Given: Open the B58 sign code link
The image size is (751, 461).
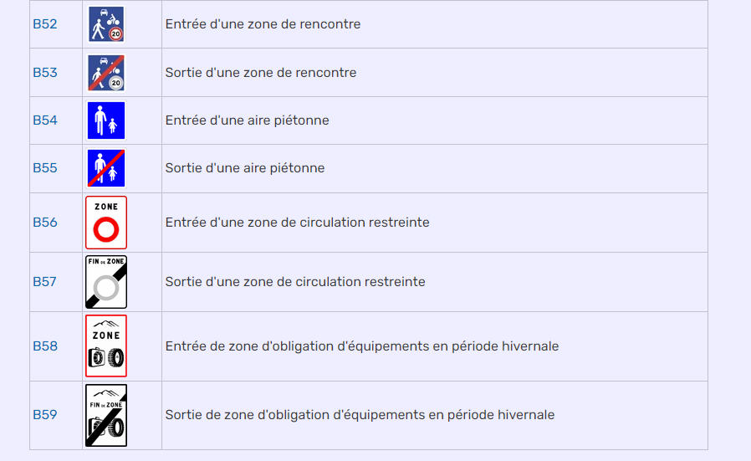Looking at the screenshot, I should (45, 346).
